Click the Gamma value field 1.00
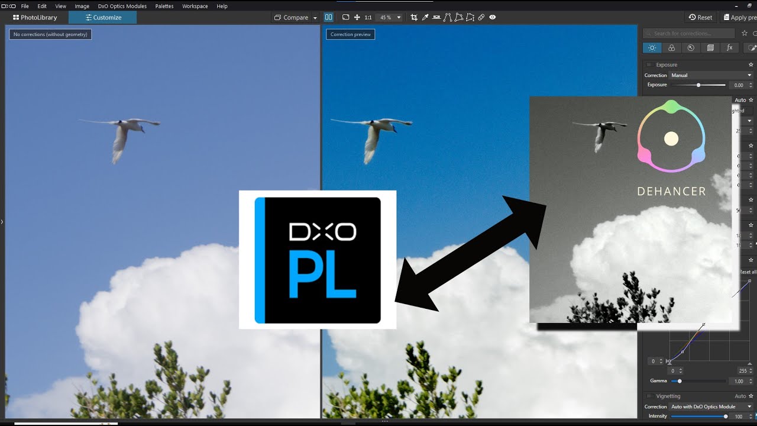 [738, 381]
